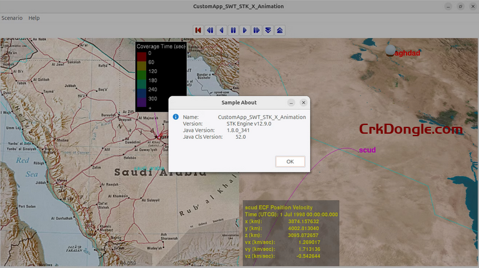The image size is (479, 268).
Task: Pause the animation
Action: point(233,29)
